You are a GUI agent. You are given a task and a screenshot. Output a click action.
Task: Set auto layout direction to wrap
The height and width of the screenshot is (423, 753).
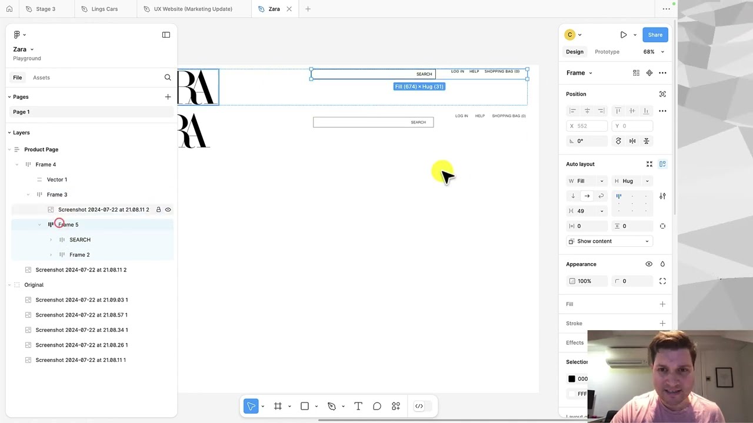point(601,196)
